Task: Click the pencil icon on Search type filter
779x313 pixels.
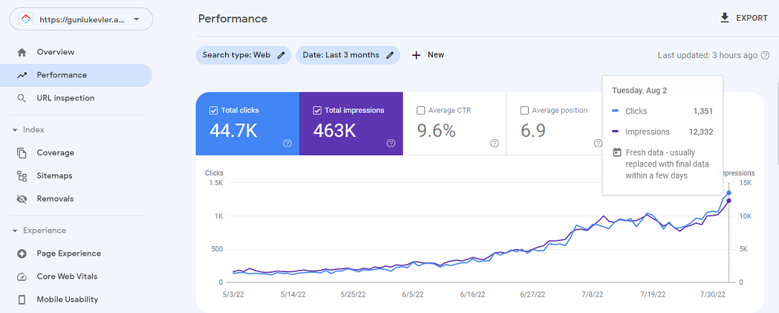Action: (281, 55)
